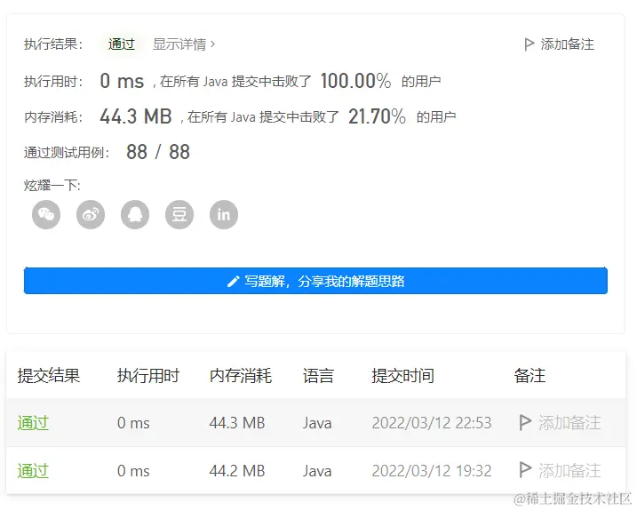The image size is (637, 511).
Task: Click 炫耀一下 label
Action: [x=52, y=186]
